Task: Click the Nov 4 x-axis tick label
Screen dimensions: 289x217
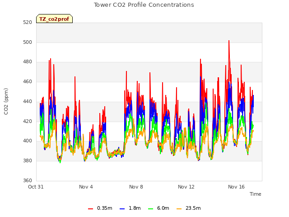Action: point(86,187)
